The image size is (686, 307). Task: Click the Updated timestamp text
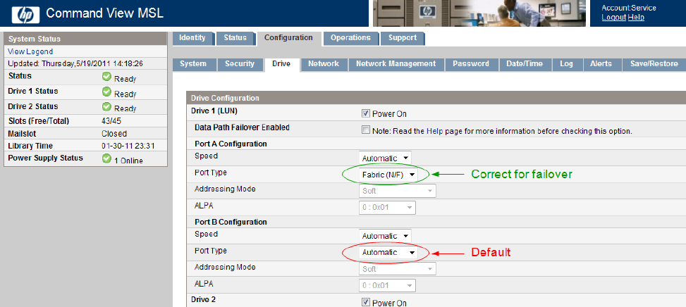(75, 64)
